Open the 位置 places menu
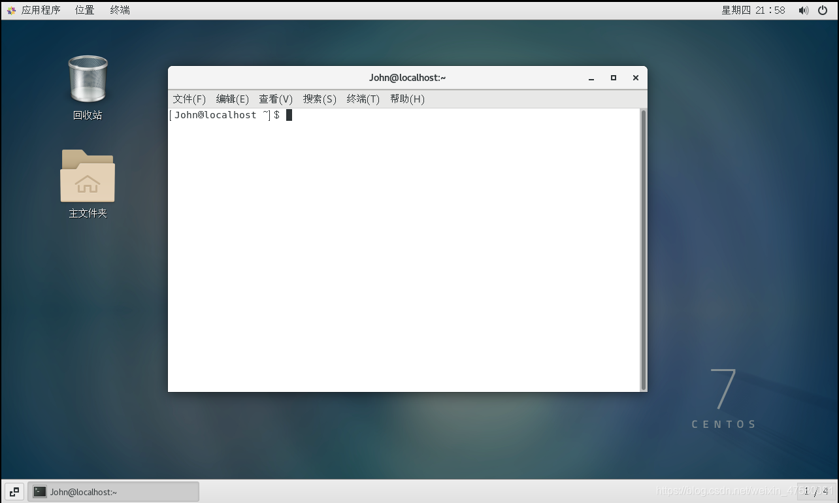839x503 pixels. point(84,10)
